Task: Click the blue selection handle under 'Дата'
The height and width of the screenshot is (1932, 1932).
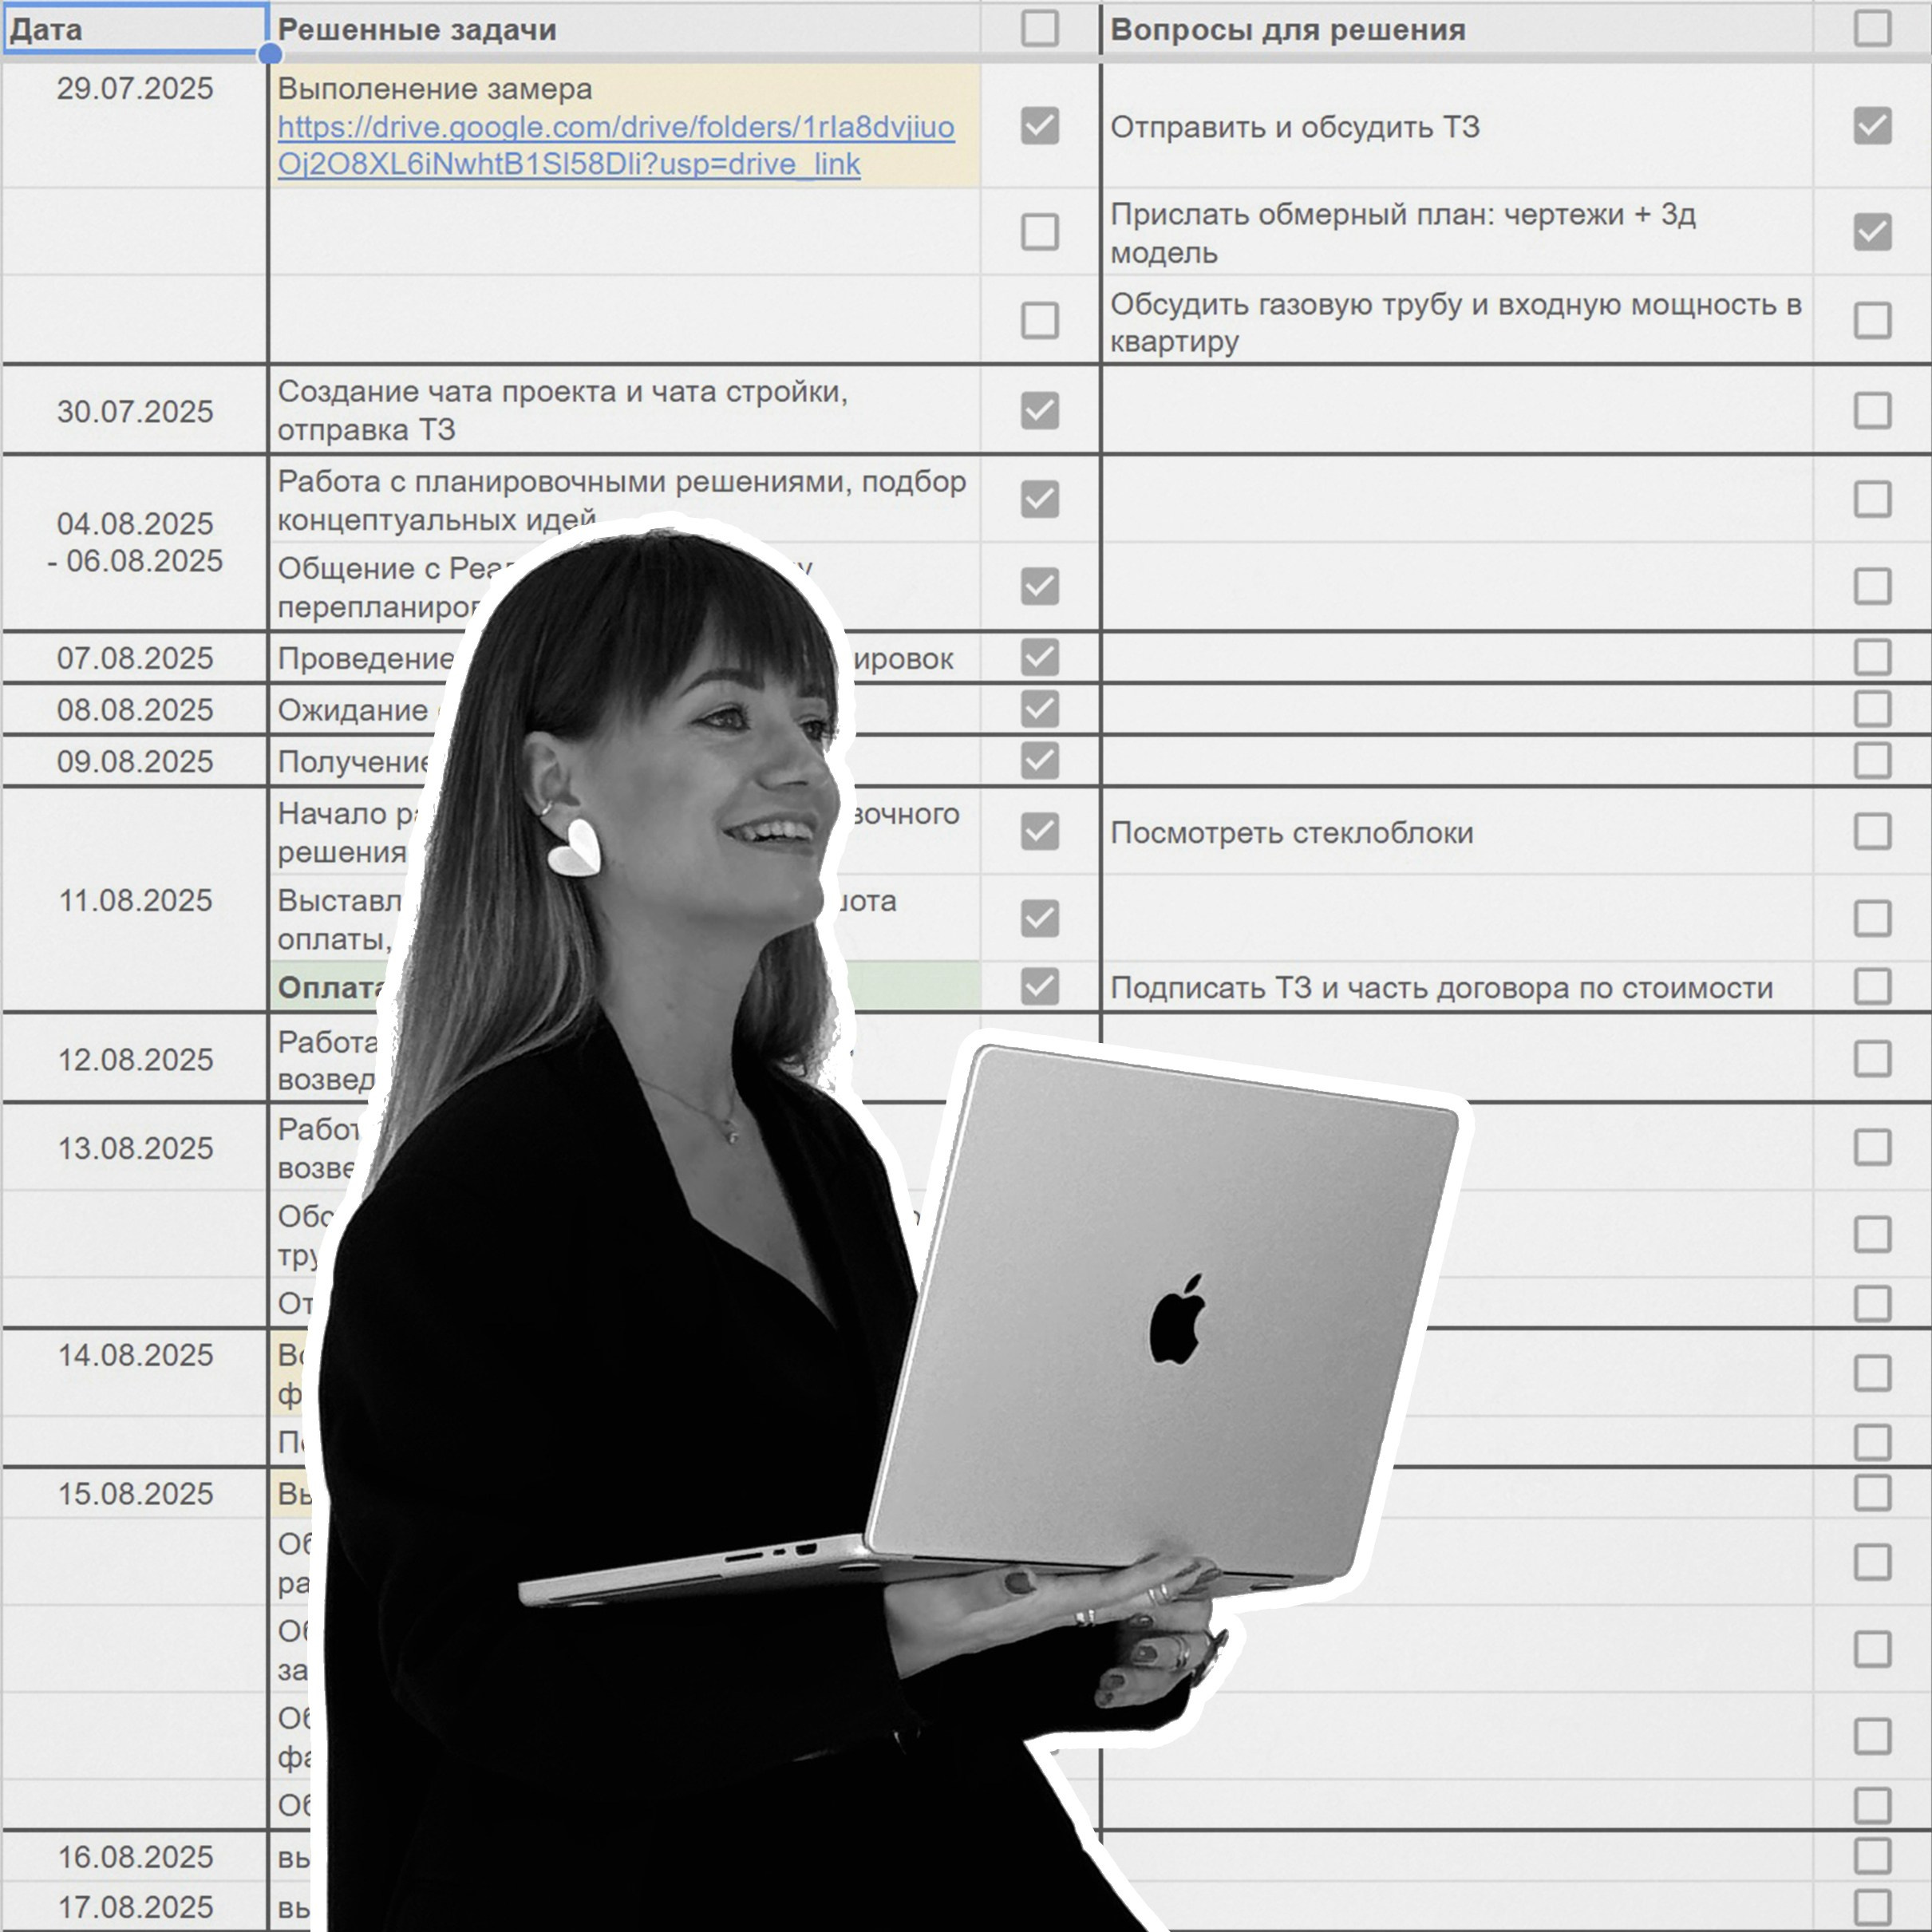Action: [x=269, y=54]
